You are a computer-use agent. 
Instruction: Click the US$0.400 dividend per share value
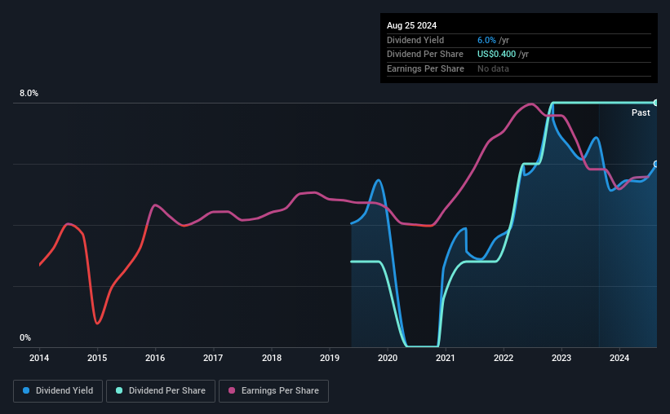click(x=496, y=55)
